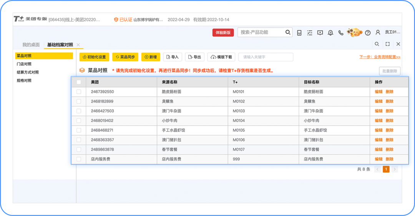Toggle the select-all checkbox in table header
The image size is (415, 216).
click(79, 82)
